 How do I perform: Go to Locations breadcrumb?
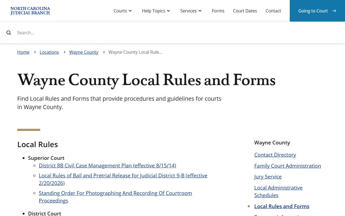49,52
